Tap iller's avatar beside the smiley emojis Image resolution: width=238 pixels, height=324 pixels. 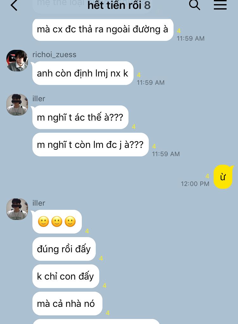pos(17,209)
